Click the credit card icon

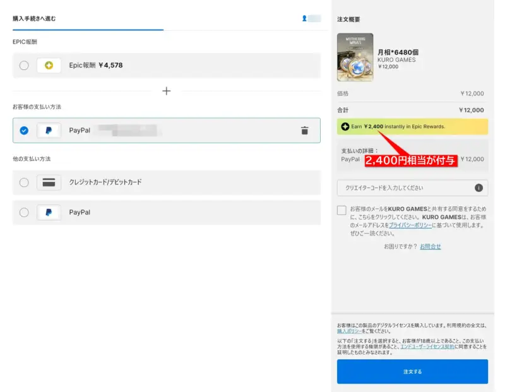click(49, 182)
